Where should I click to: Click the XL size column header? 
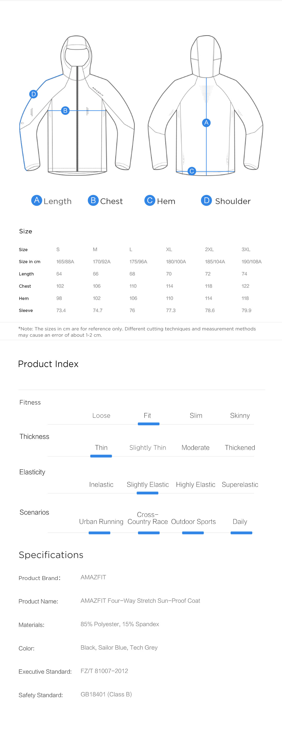pos(169,250)
